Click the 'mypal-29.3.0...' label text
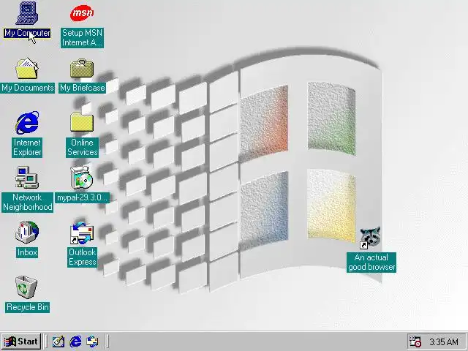This screenshot has height=351, width=468. point(82,197)
